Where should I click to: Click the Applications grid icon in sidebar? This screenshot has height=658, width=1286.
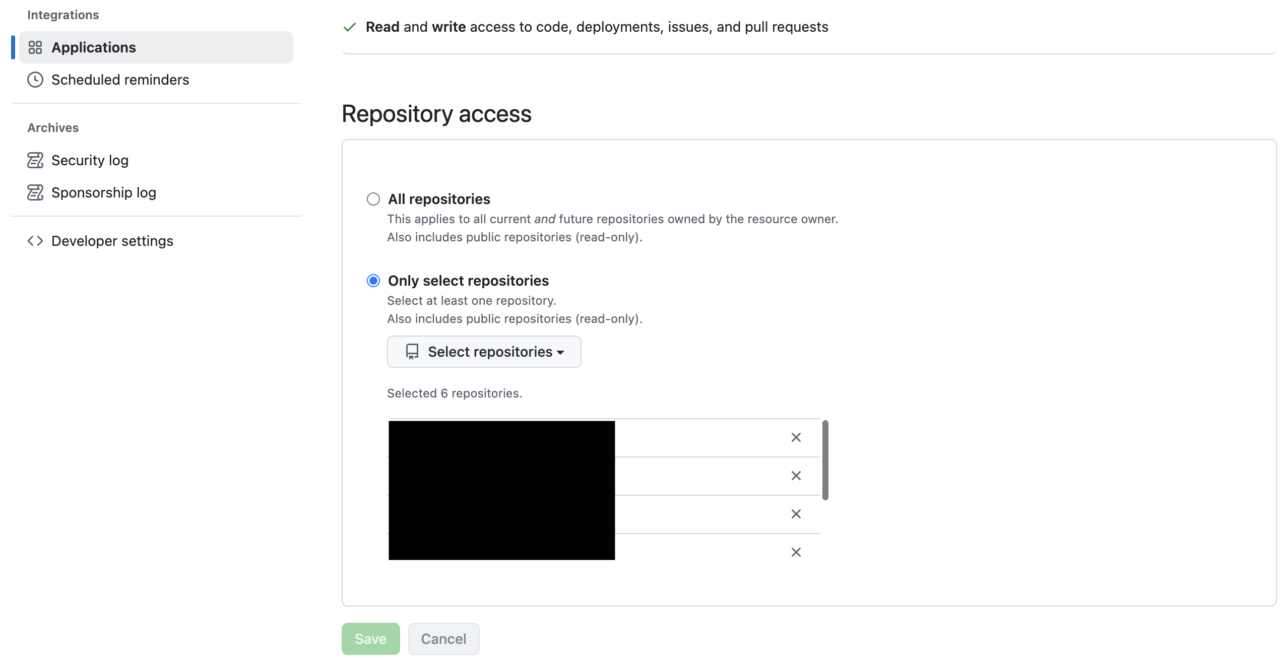point(35,47)
